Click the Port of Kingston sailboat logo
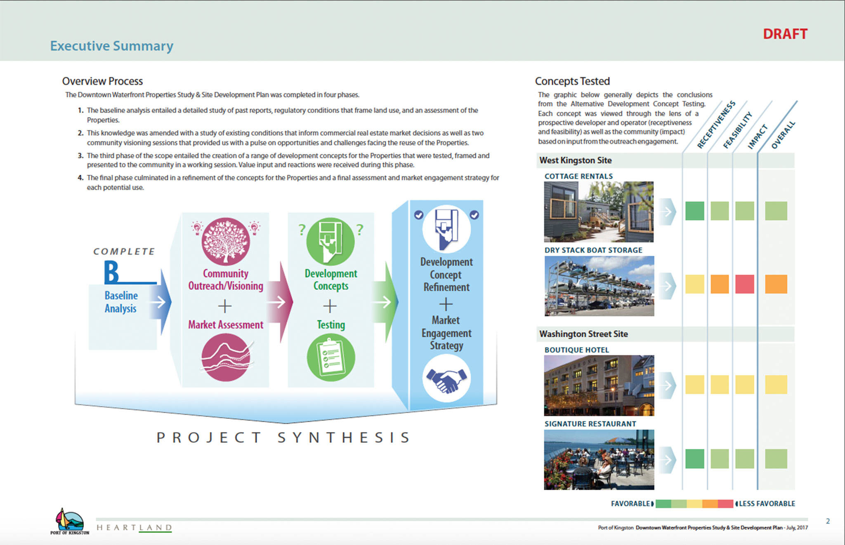Screen dimensions: 845x545 point(69,521)
